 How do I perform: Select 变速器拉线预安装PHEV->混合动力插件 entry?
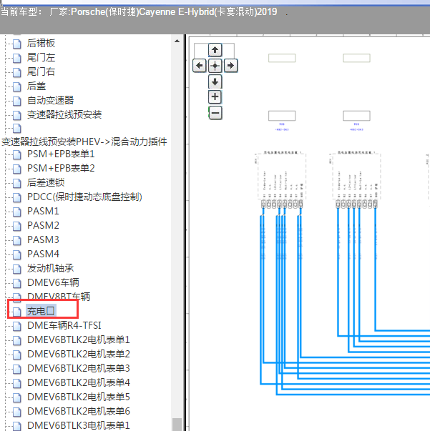click(84, 142)
